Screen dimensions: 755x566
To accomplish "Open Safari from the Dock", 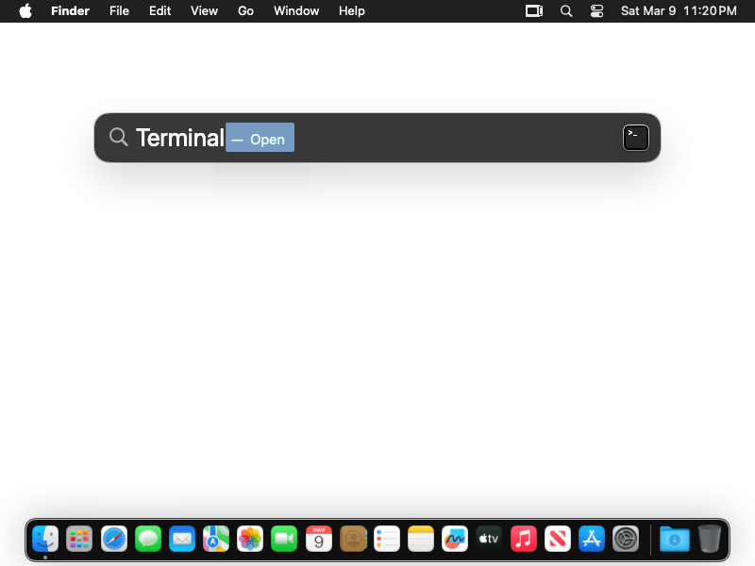I will click(x=114, y=539).
